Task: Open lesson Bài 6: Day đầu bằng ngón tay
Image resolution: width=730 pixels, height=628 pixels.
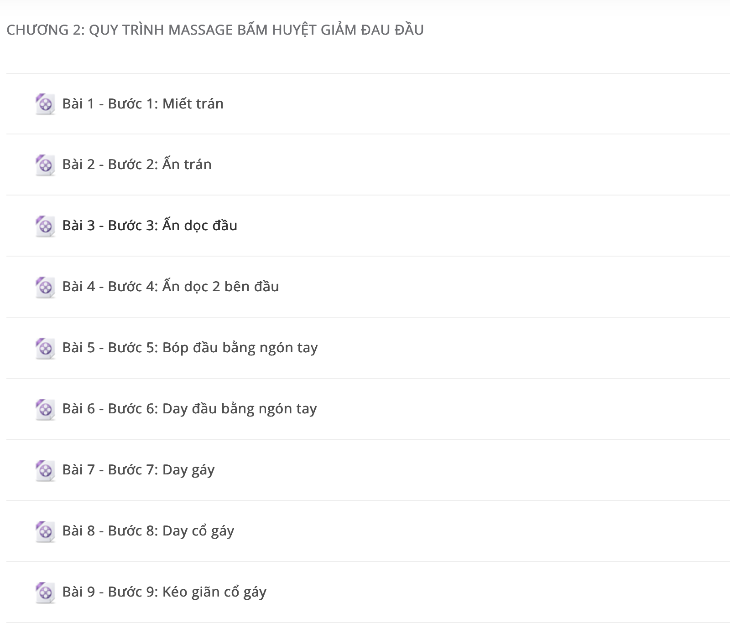Action: 189,409
